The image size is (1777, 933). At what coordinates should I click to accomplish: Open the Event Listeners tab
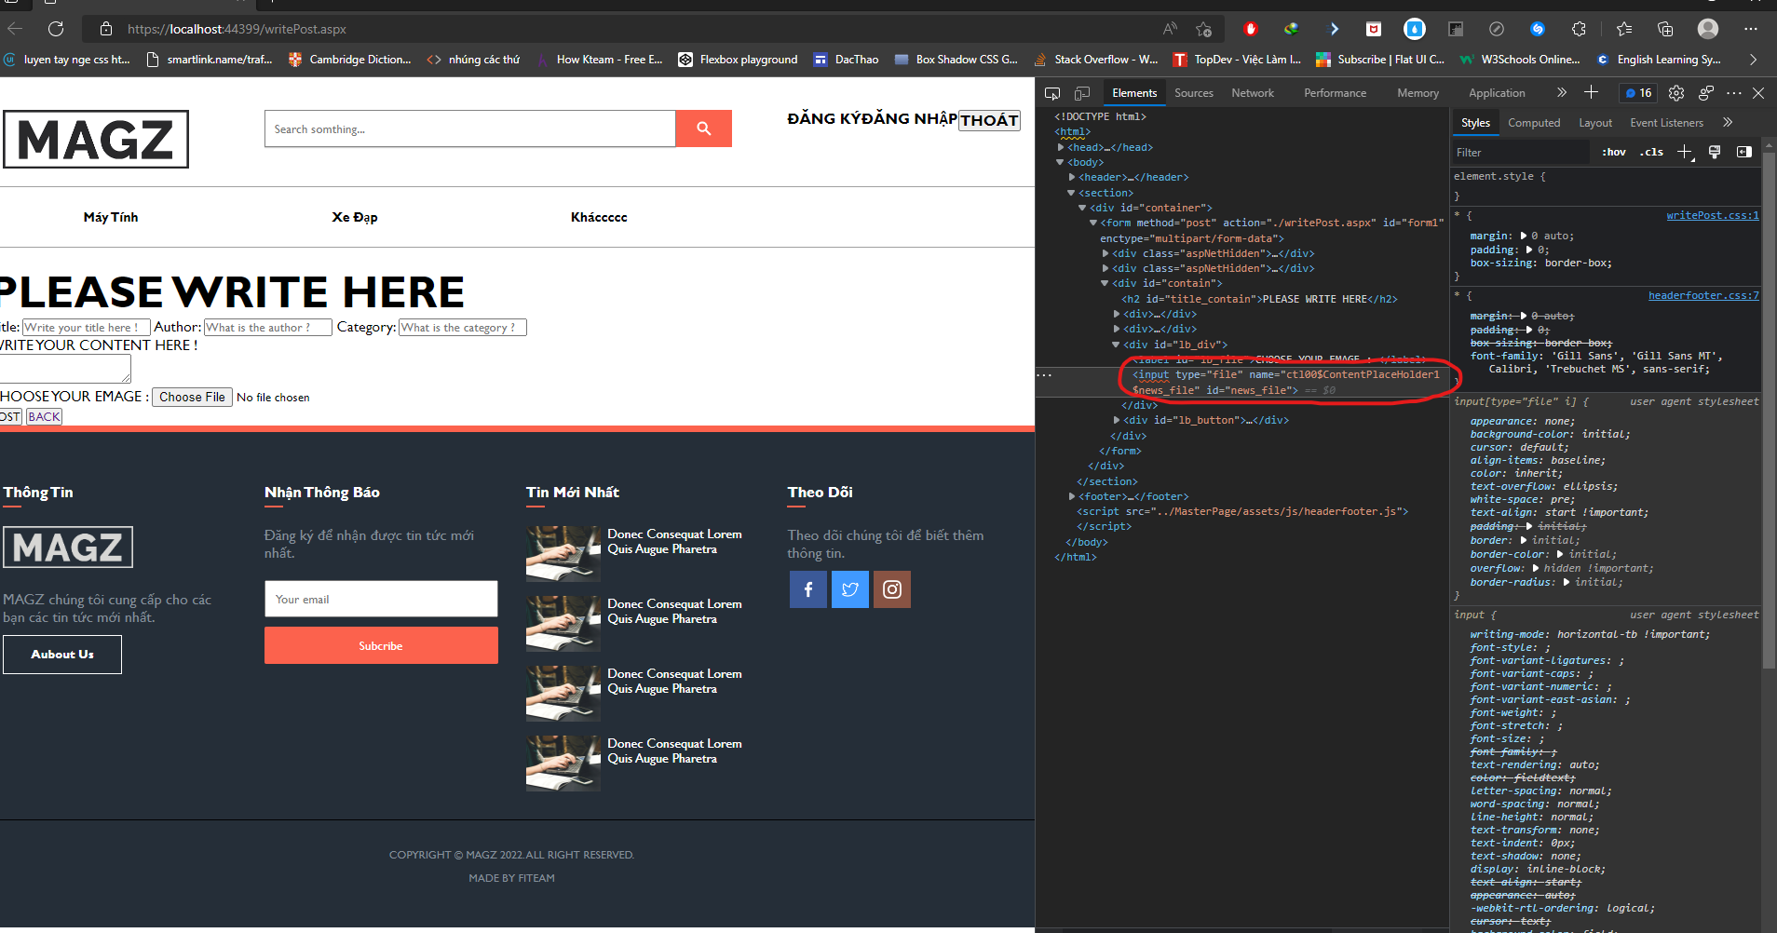(x=1666, y=123)
